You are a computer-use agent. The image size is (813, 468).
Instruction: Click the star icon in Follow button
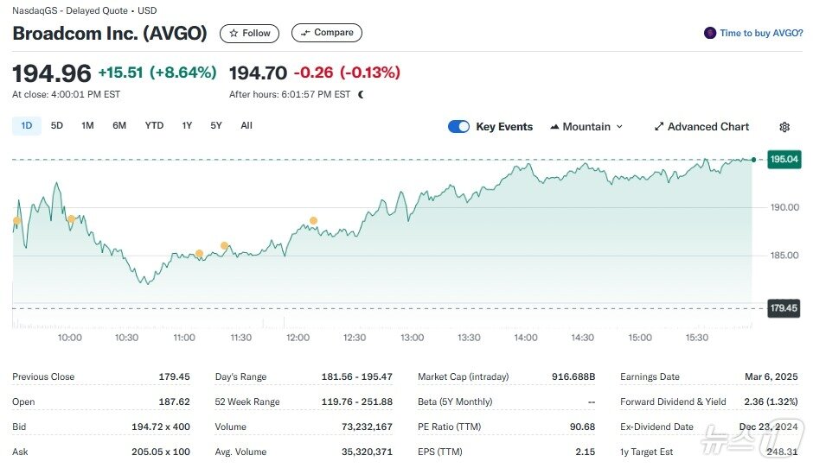click(234, 33)
